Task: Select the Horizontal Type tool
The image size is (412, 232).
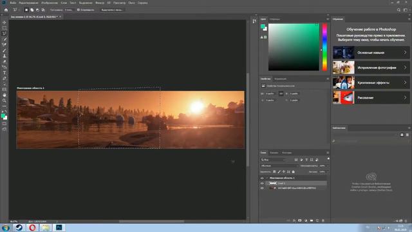Action: click(5, 73)
